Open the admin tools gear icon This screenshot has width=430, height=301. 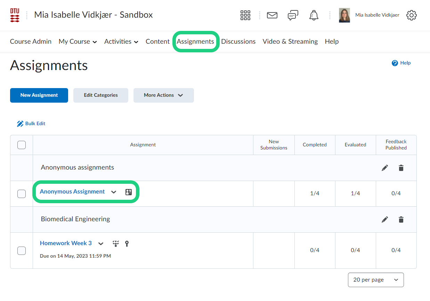(x=411, y=15)
